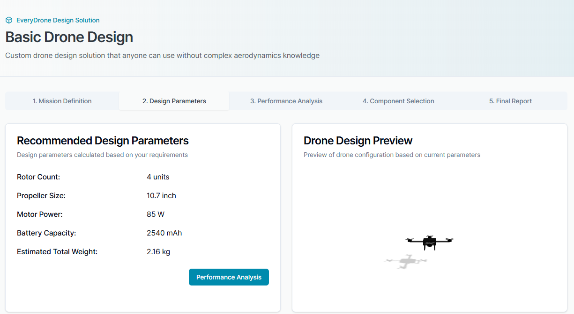This screenshot has width=574, height=314.
Task: Click the 'Design parameters calculated' description text
Action: click(102, 155)
